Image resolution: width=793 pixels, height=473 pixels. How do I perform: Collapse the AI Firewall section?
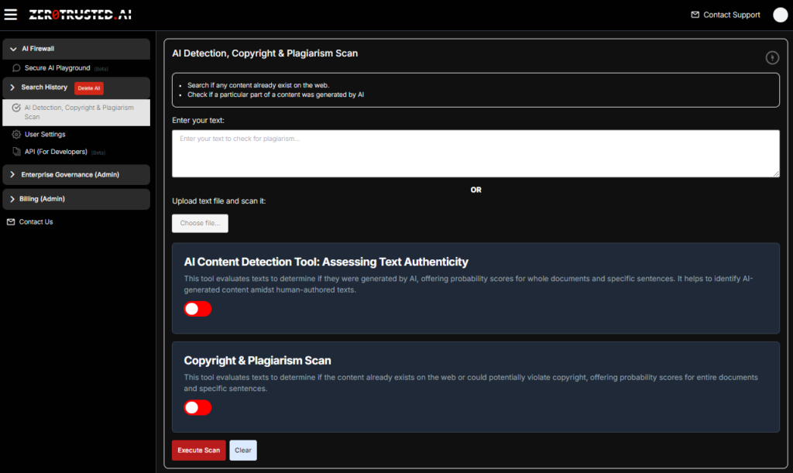click(x=13, y=49)
